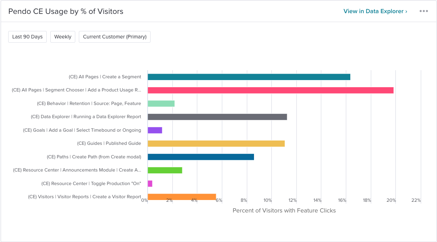Click the purple Add a Goal bar
The image size is (437, 242).
[x=155, y=130]
